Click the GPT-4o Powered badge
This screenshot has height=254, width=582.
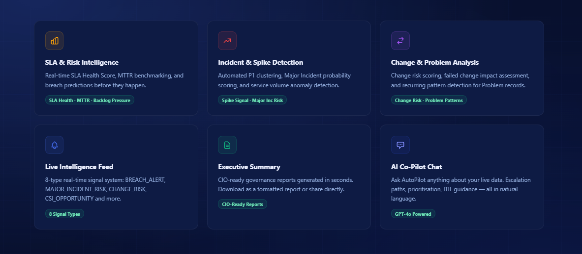coord(413,214)
